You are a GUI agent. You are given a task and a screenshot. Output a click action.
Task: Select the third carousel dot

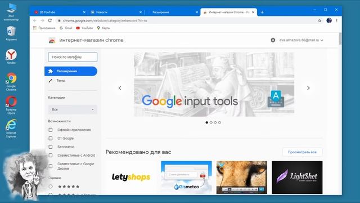pos(215,122)
